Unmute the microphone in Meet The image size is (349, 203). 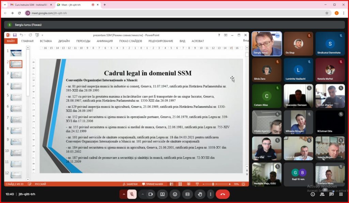(x=132, y=194)
